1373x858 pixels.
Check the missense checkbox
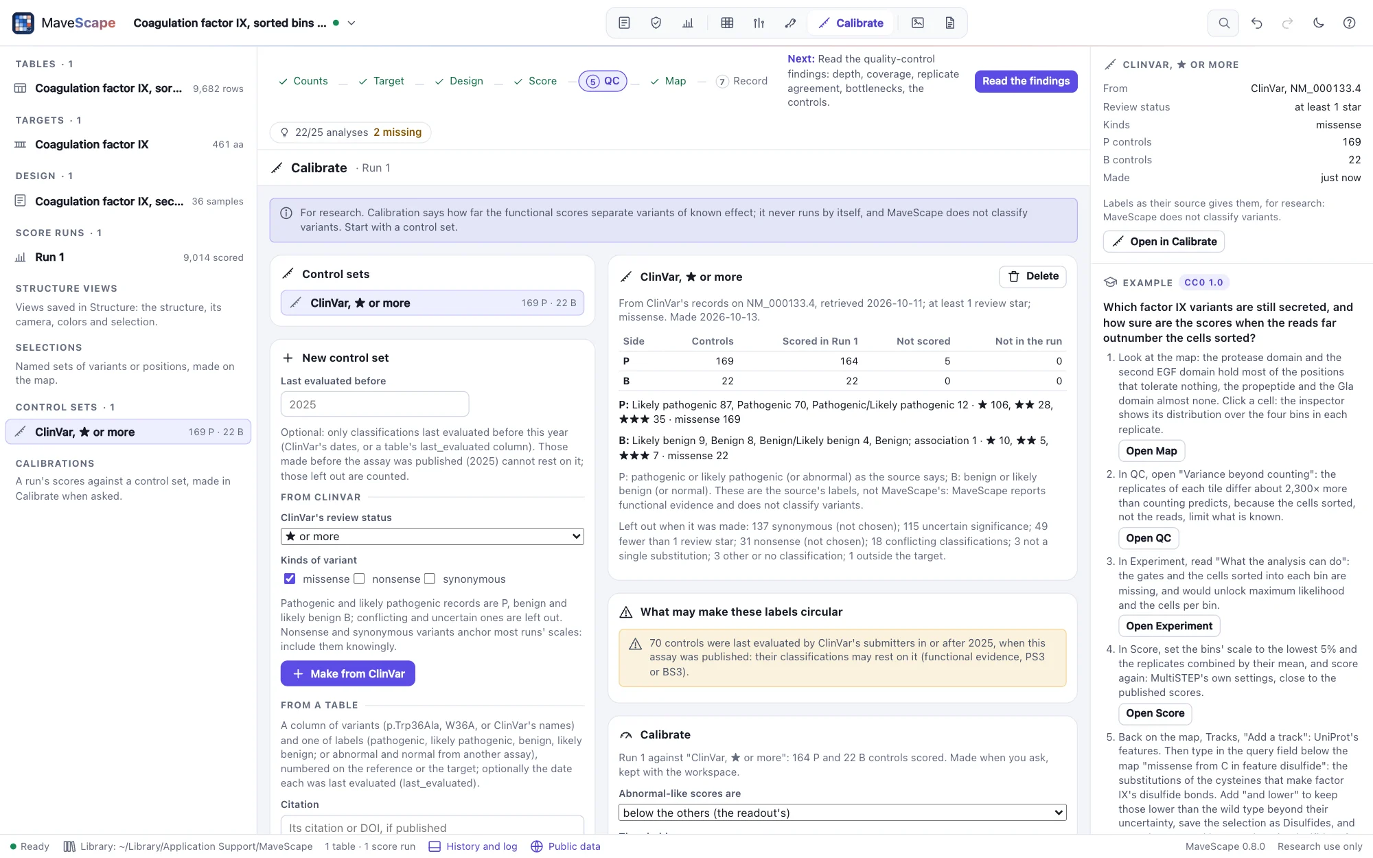click(290, 579)
